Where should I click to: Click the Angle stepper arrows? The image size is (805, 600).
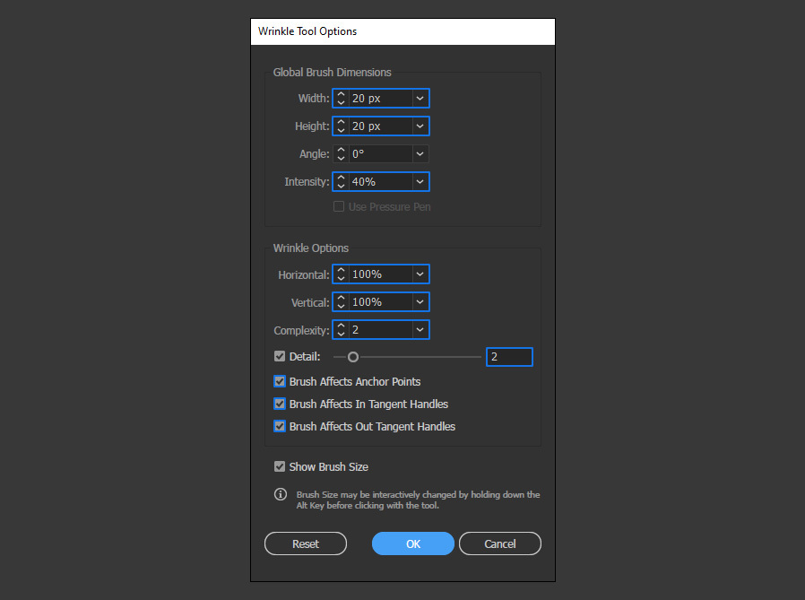341,153
